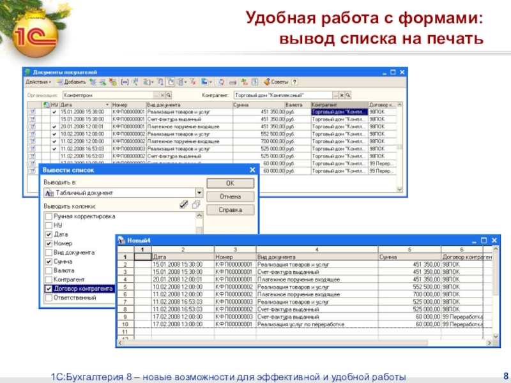Click Новый4 horizontal scroll right arrow
511x383 pixels.
(489, 343)
